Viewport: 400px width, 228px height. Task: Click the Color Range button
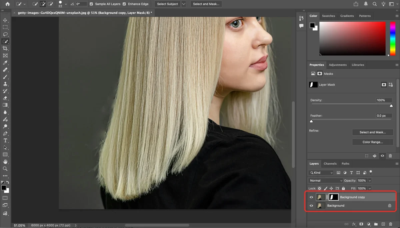pyautogui.click(x=373, y=142)
